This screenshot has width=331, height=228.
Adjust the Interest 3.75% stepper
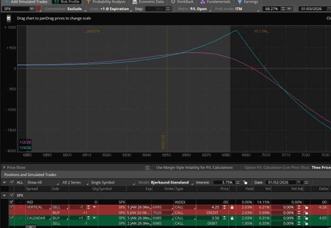click(238, 182)
